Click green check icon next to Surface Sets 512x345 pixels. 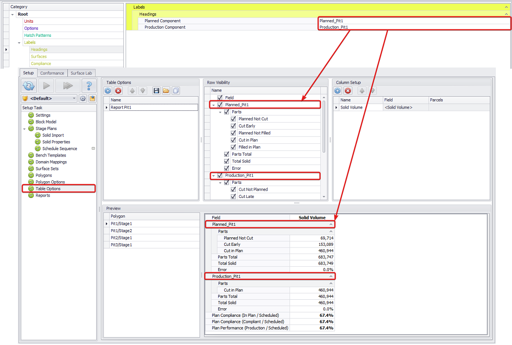(31, 168)
